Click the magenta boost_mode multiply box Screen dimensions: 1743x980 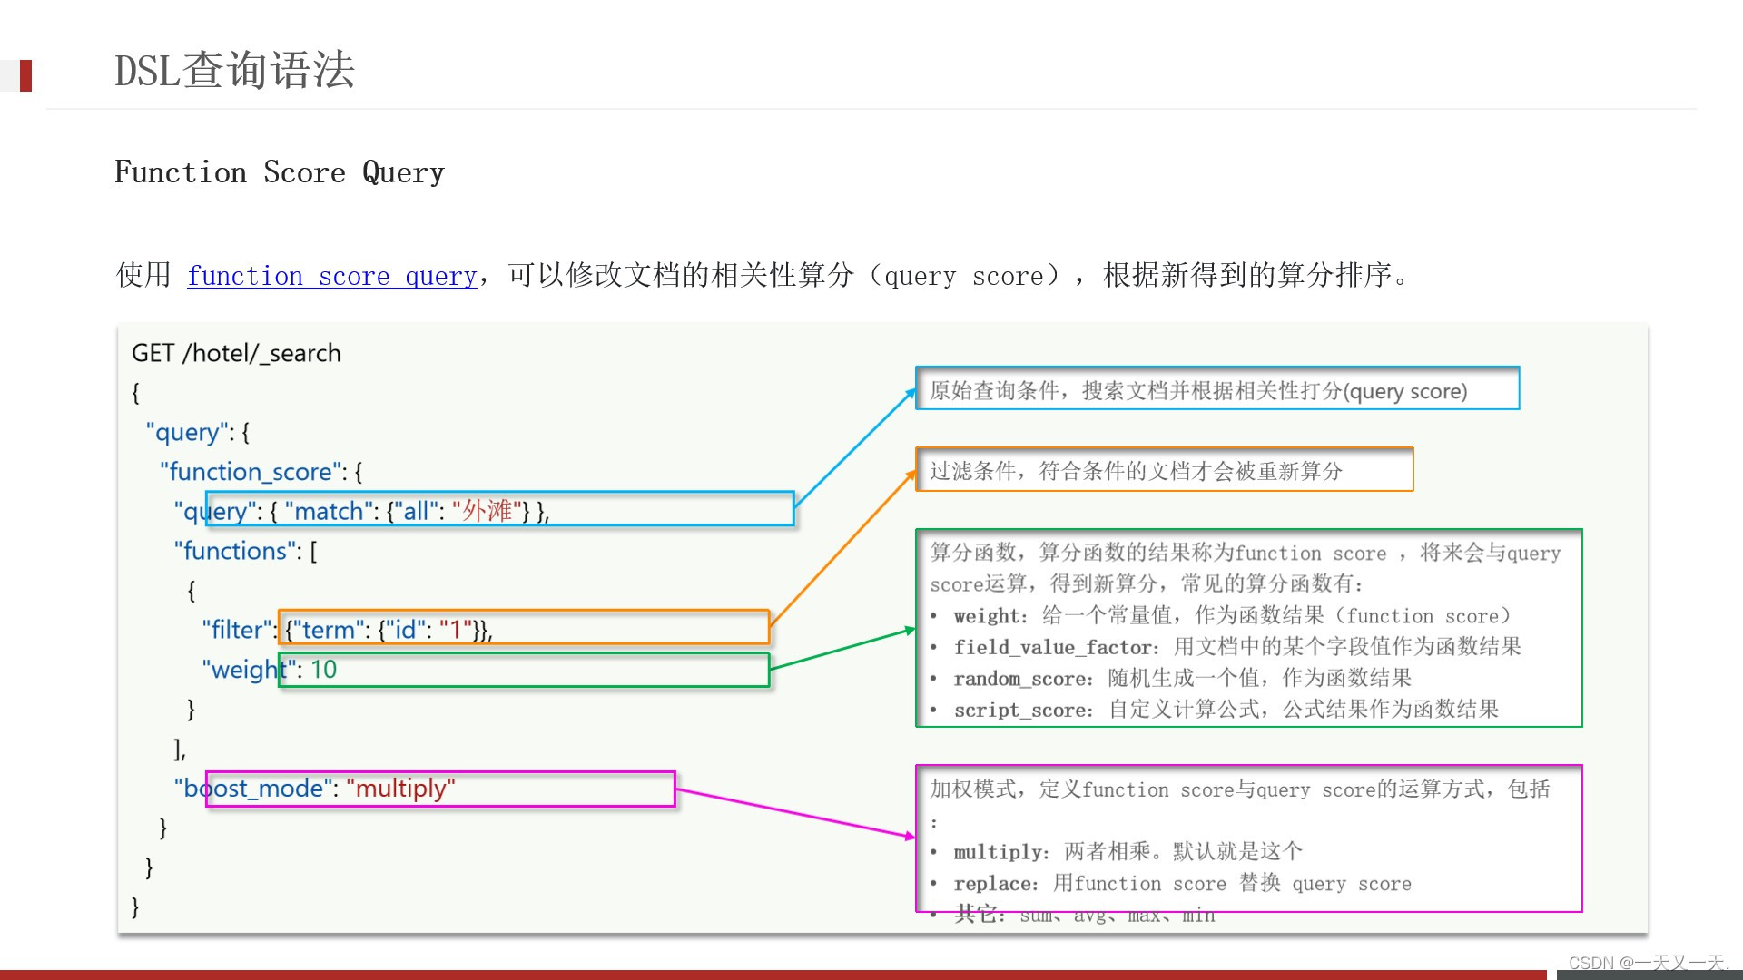pyautogui.click(x=438, y=788)
